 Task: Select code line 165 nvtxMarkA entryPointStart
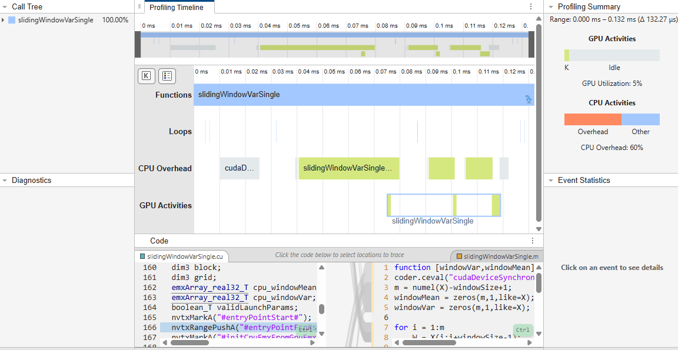pyautogui.click(x=241, y=318)
